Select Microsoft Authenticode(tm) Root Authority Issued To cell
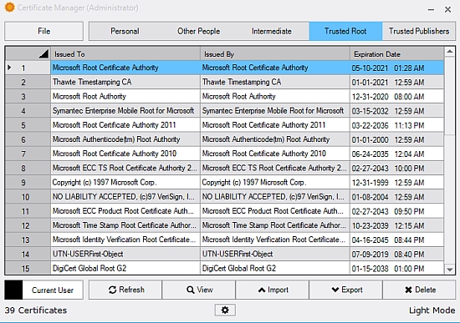The image size is (460, 323). click(125, 139)
